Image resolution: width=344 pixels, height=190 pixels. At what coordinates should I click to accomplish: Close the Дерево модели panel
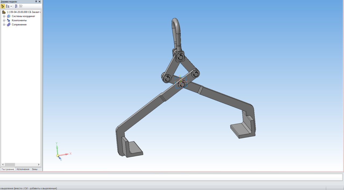(x=40, y=2)
